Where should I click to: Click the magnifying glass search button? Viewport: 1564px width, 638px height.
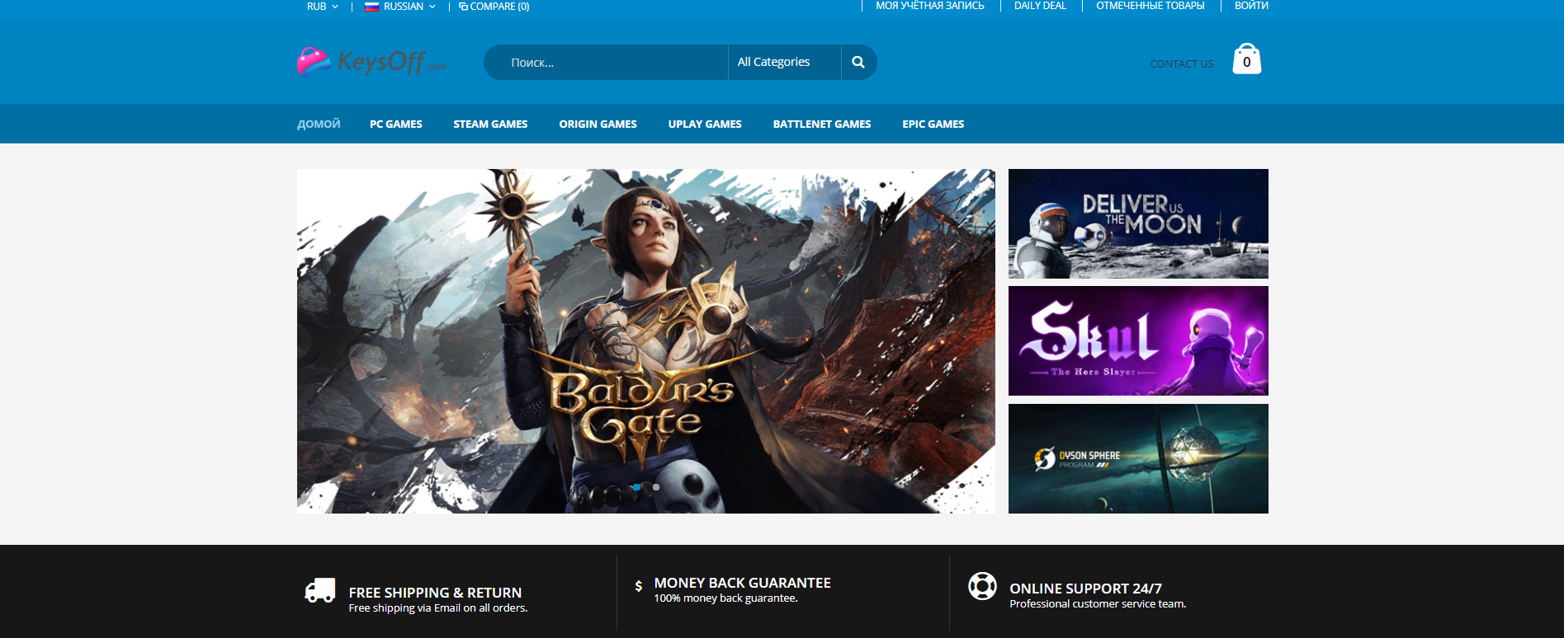(x=858, y=62)
